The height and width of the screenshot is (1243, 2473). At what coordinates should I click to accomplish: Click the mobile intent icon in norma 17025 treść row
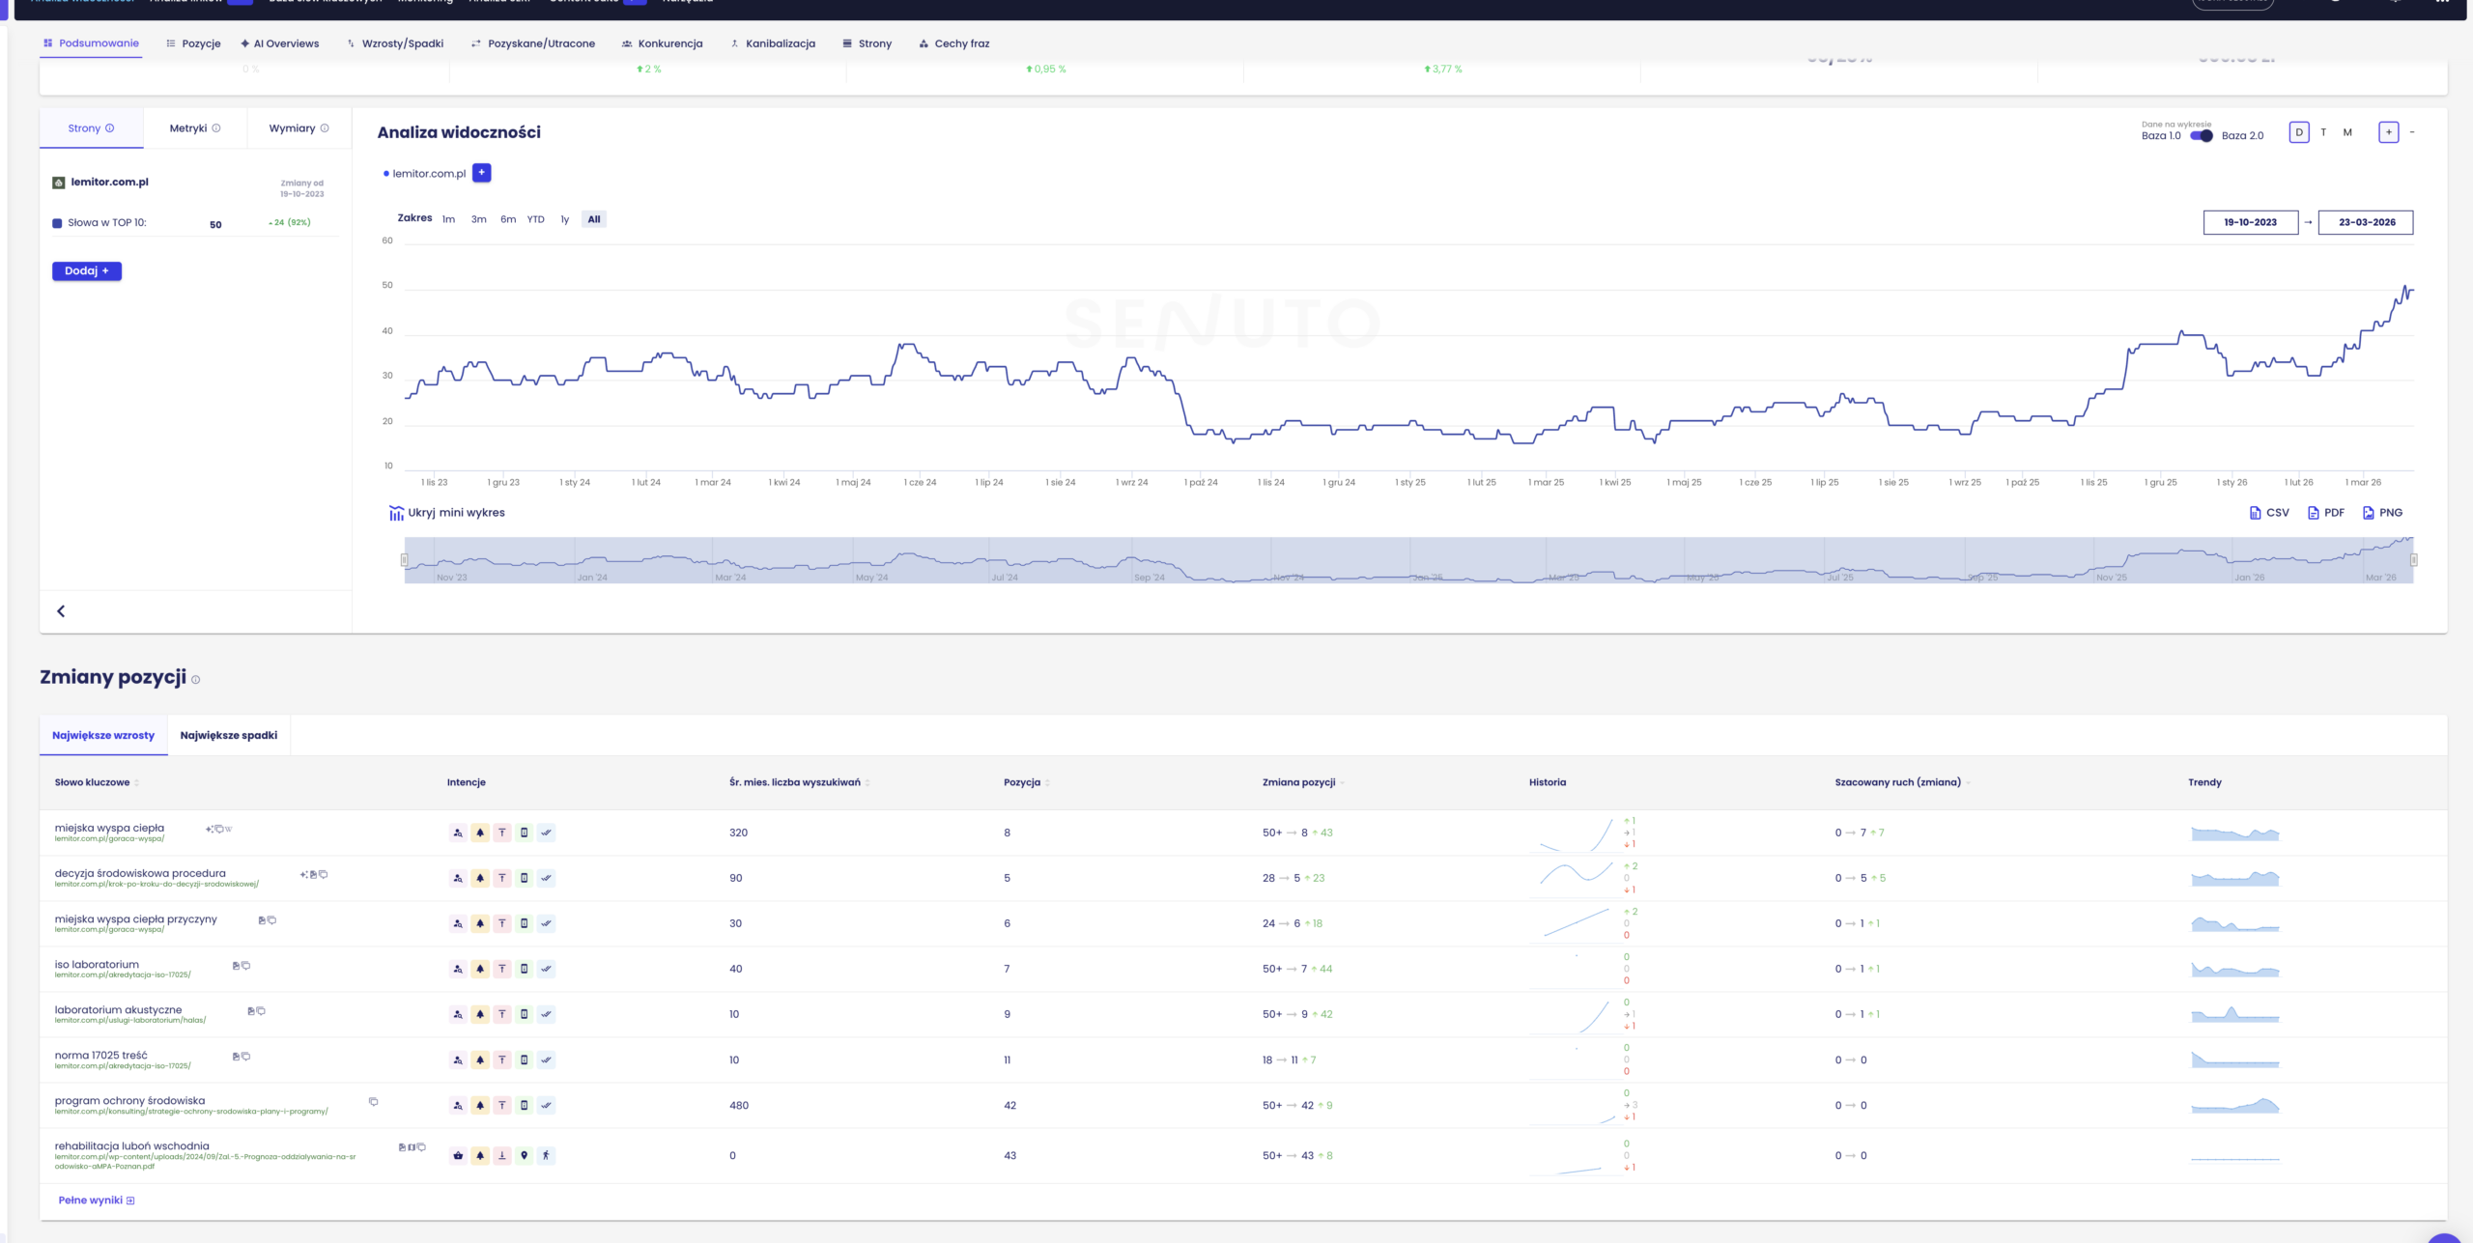525,1059
